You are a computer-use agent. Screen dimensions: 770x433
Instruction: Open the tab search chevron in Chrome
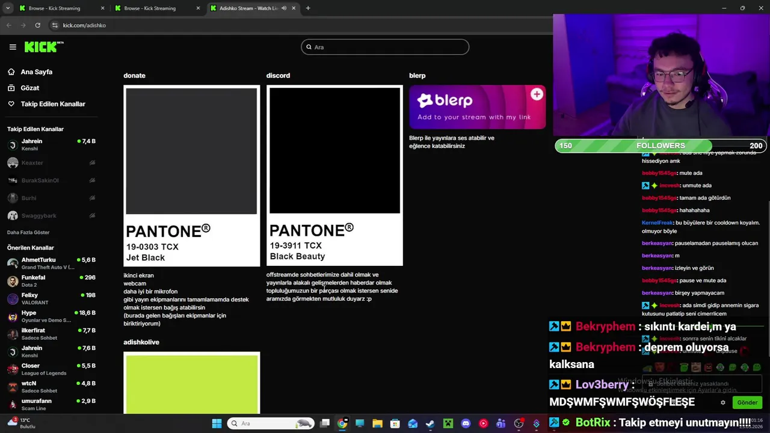pyautogui.click(x=8, y=8)
